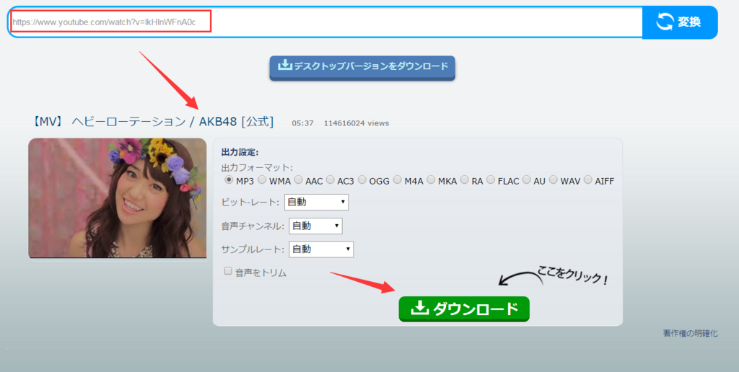The width and height of the screenshot is (739, 372).
Task: Select FLAC output format
Action: pos(491,180)
